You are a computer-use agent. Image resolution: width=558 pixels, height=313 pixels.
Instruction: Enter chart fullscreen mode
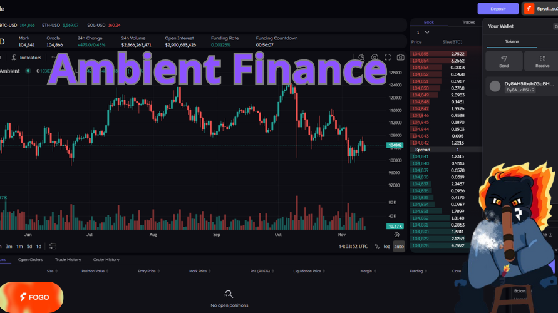(x=388, y=57)
